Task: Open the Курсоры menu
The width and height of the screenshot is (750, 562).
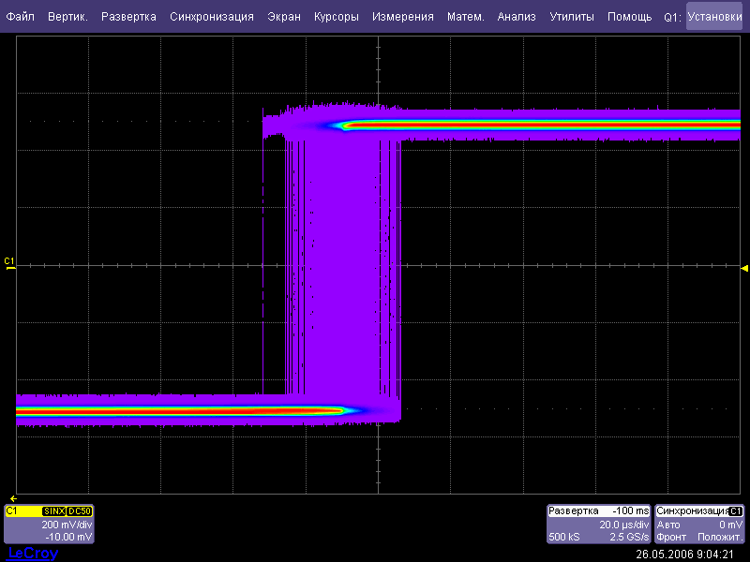Action: [x=337, y=17]
